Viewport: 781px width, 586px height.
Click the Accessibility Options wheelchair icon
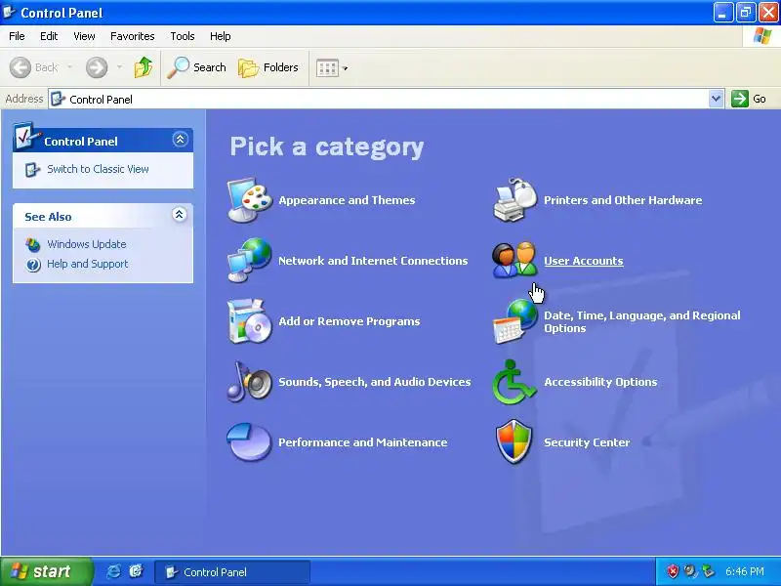514,382
